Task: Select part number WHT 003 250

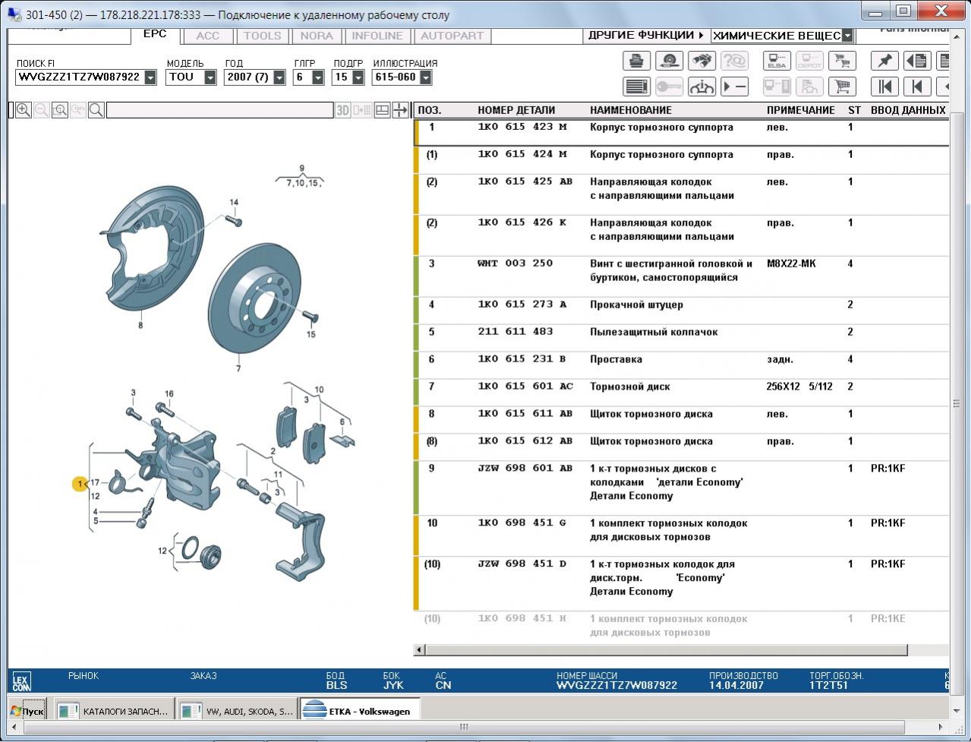Action: point(515,264)
